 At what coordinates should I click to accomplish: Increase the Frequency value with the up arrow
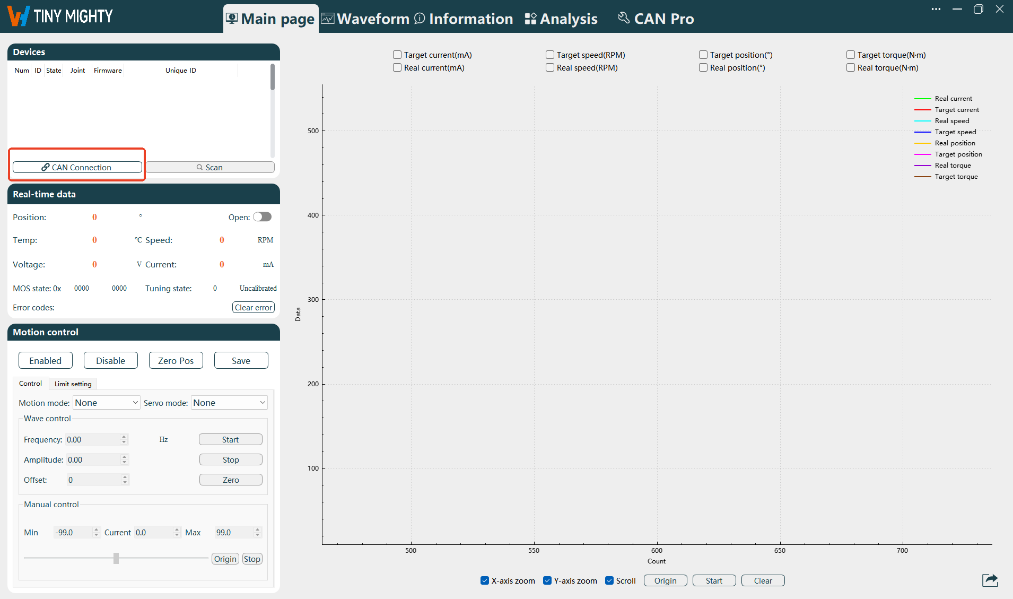[x=124, y=437]
